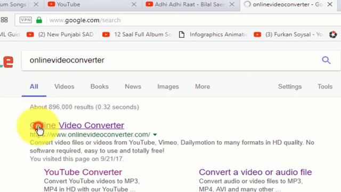
Task: Switch to Videos results tab
Action: point(64,86)
